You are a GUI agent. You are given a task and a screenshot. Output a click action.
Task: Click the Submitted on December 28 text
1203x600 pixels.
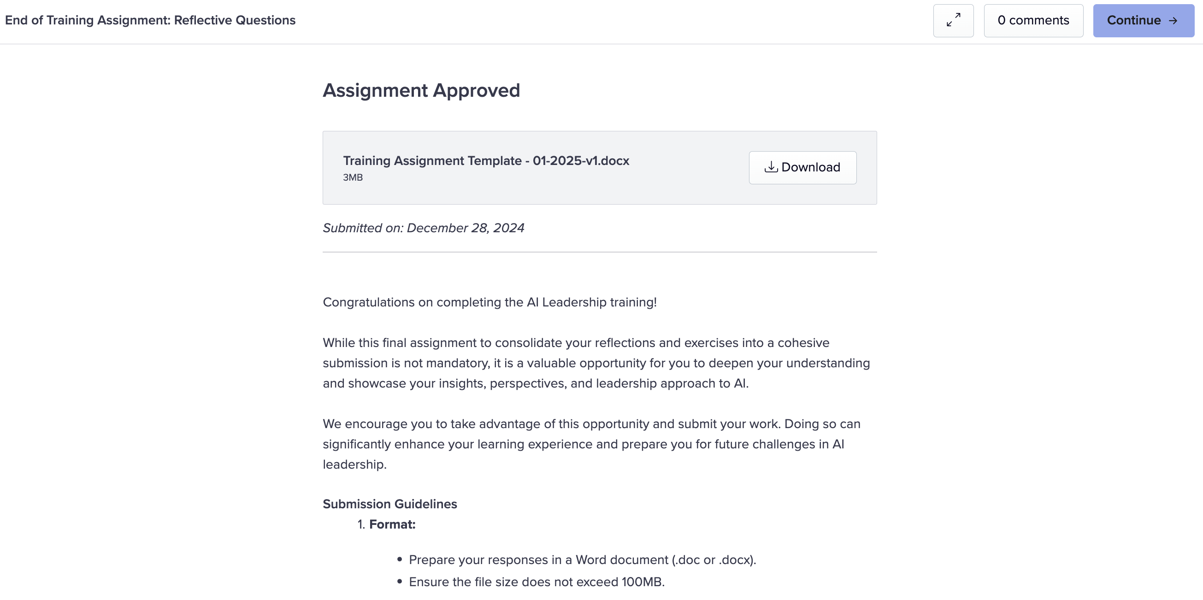pos(423,228)
